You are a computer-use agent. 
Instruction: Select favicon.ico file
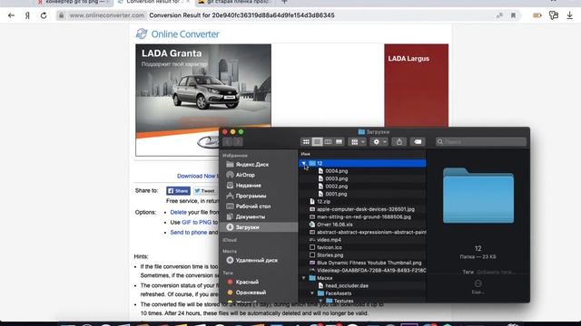329,247
